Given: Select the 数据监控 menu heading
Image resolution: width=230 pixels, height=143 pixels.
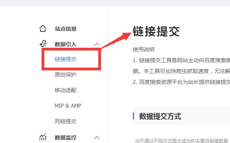Looking at the screenshot, I should tap(66, 138).
